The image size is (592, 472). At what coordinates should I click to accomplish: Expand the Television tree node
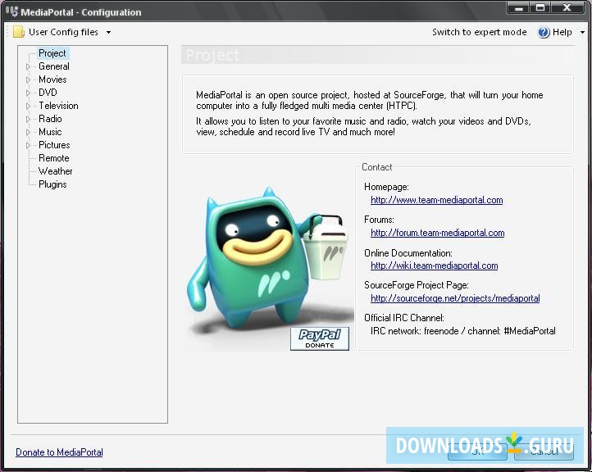(28, 106)
